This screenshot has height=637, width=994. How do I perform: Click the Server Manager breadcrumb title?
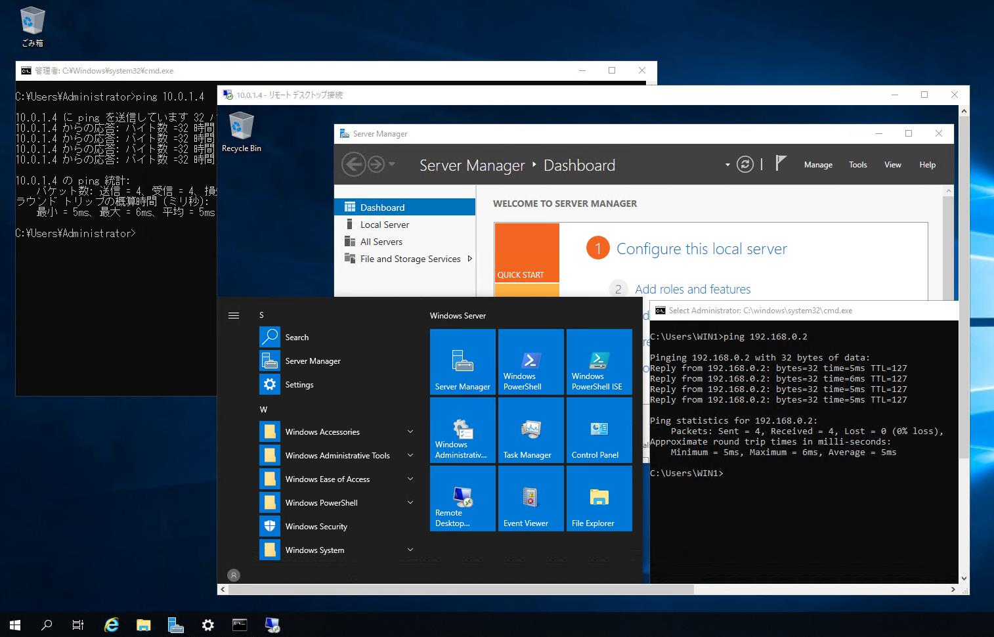(472, 165)
